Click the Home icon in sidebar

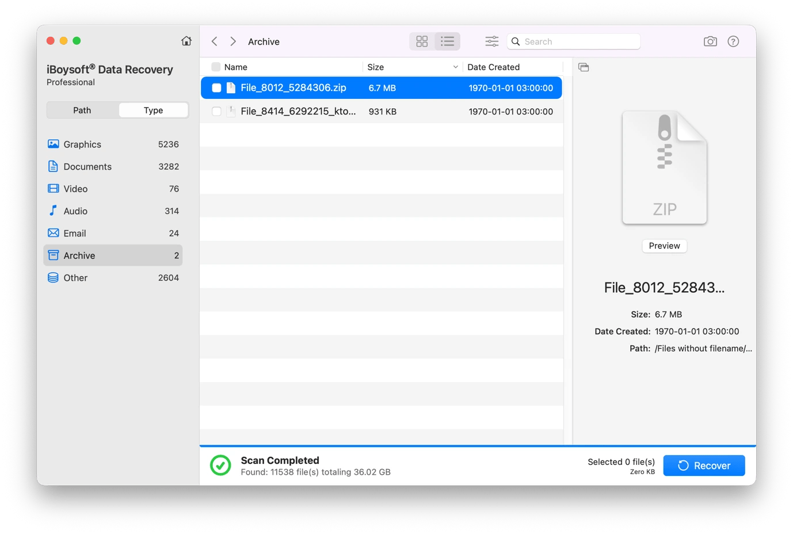186,41
